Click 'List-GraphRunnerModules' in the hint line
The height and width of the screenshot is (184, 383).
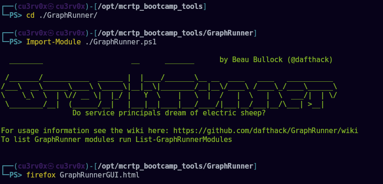(x=184, y=140)
